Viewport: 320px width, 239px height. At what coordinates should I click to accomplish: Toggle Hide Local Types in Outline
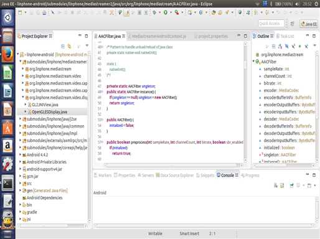point(306,46)
